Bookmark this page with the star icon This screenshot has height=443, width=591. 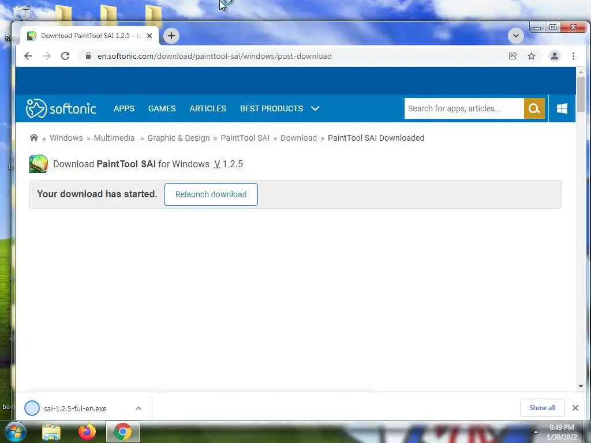[532, 56]
